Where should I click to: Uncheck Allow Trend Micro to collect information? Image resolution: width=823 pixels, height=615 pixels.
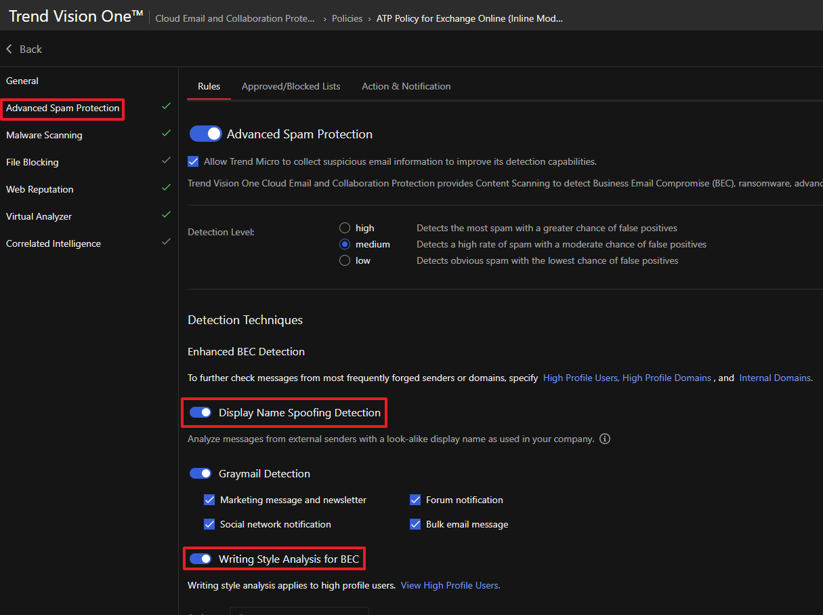(x=193, y=161)
